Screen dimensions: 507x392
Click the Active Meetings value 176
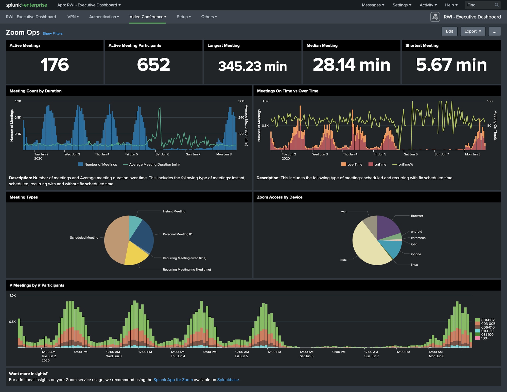coord(55,64)
